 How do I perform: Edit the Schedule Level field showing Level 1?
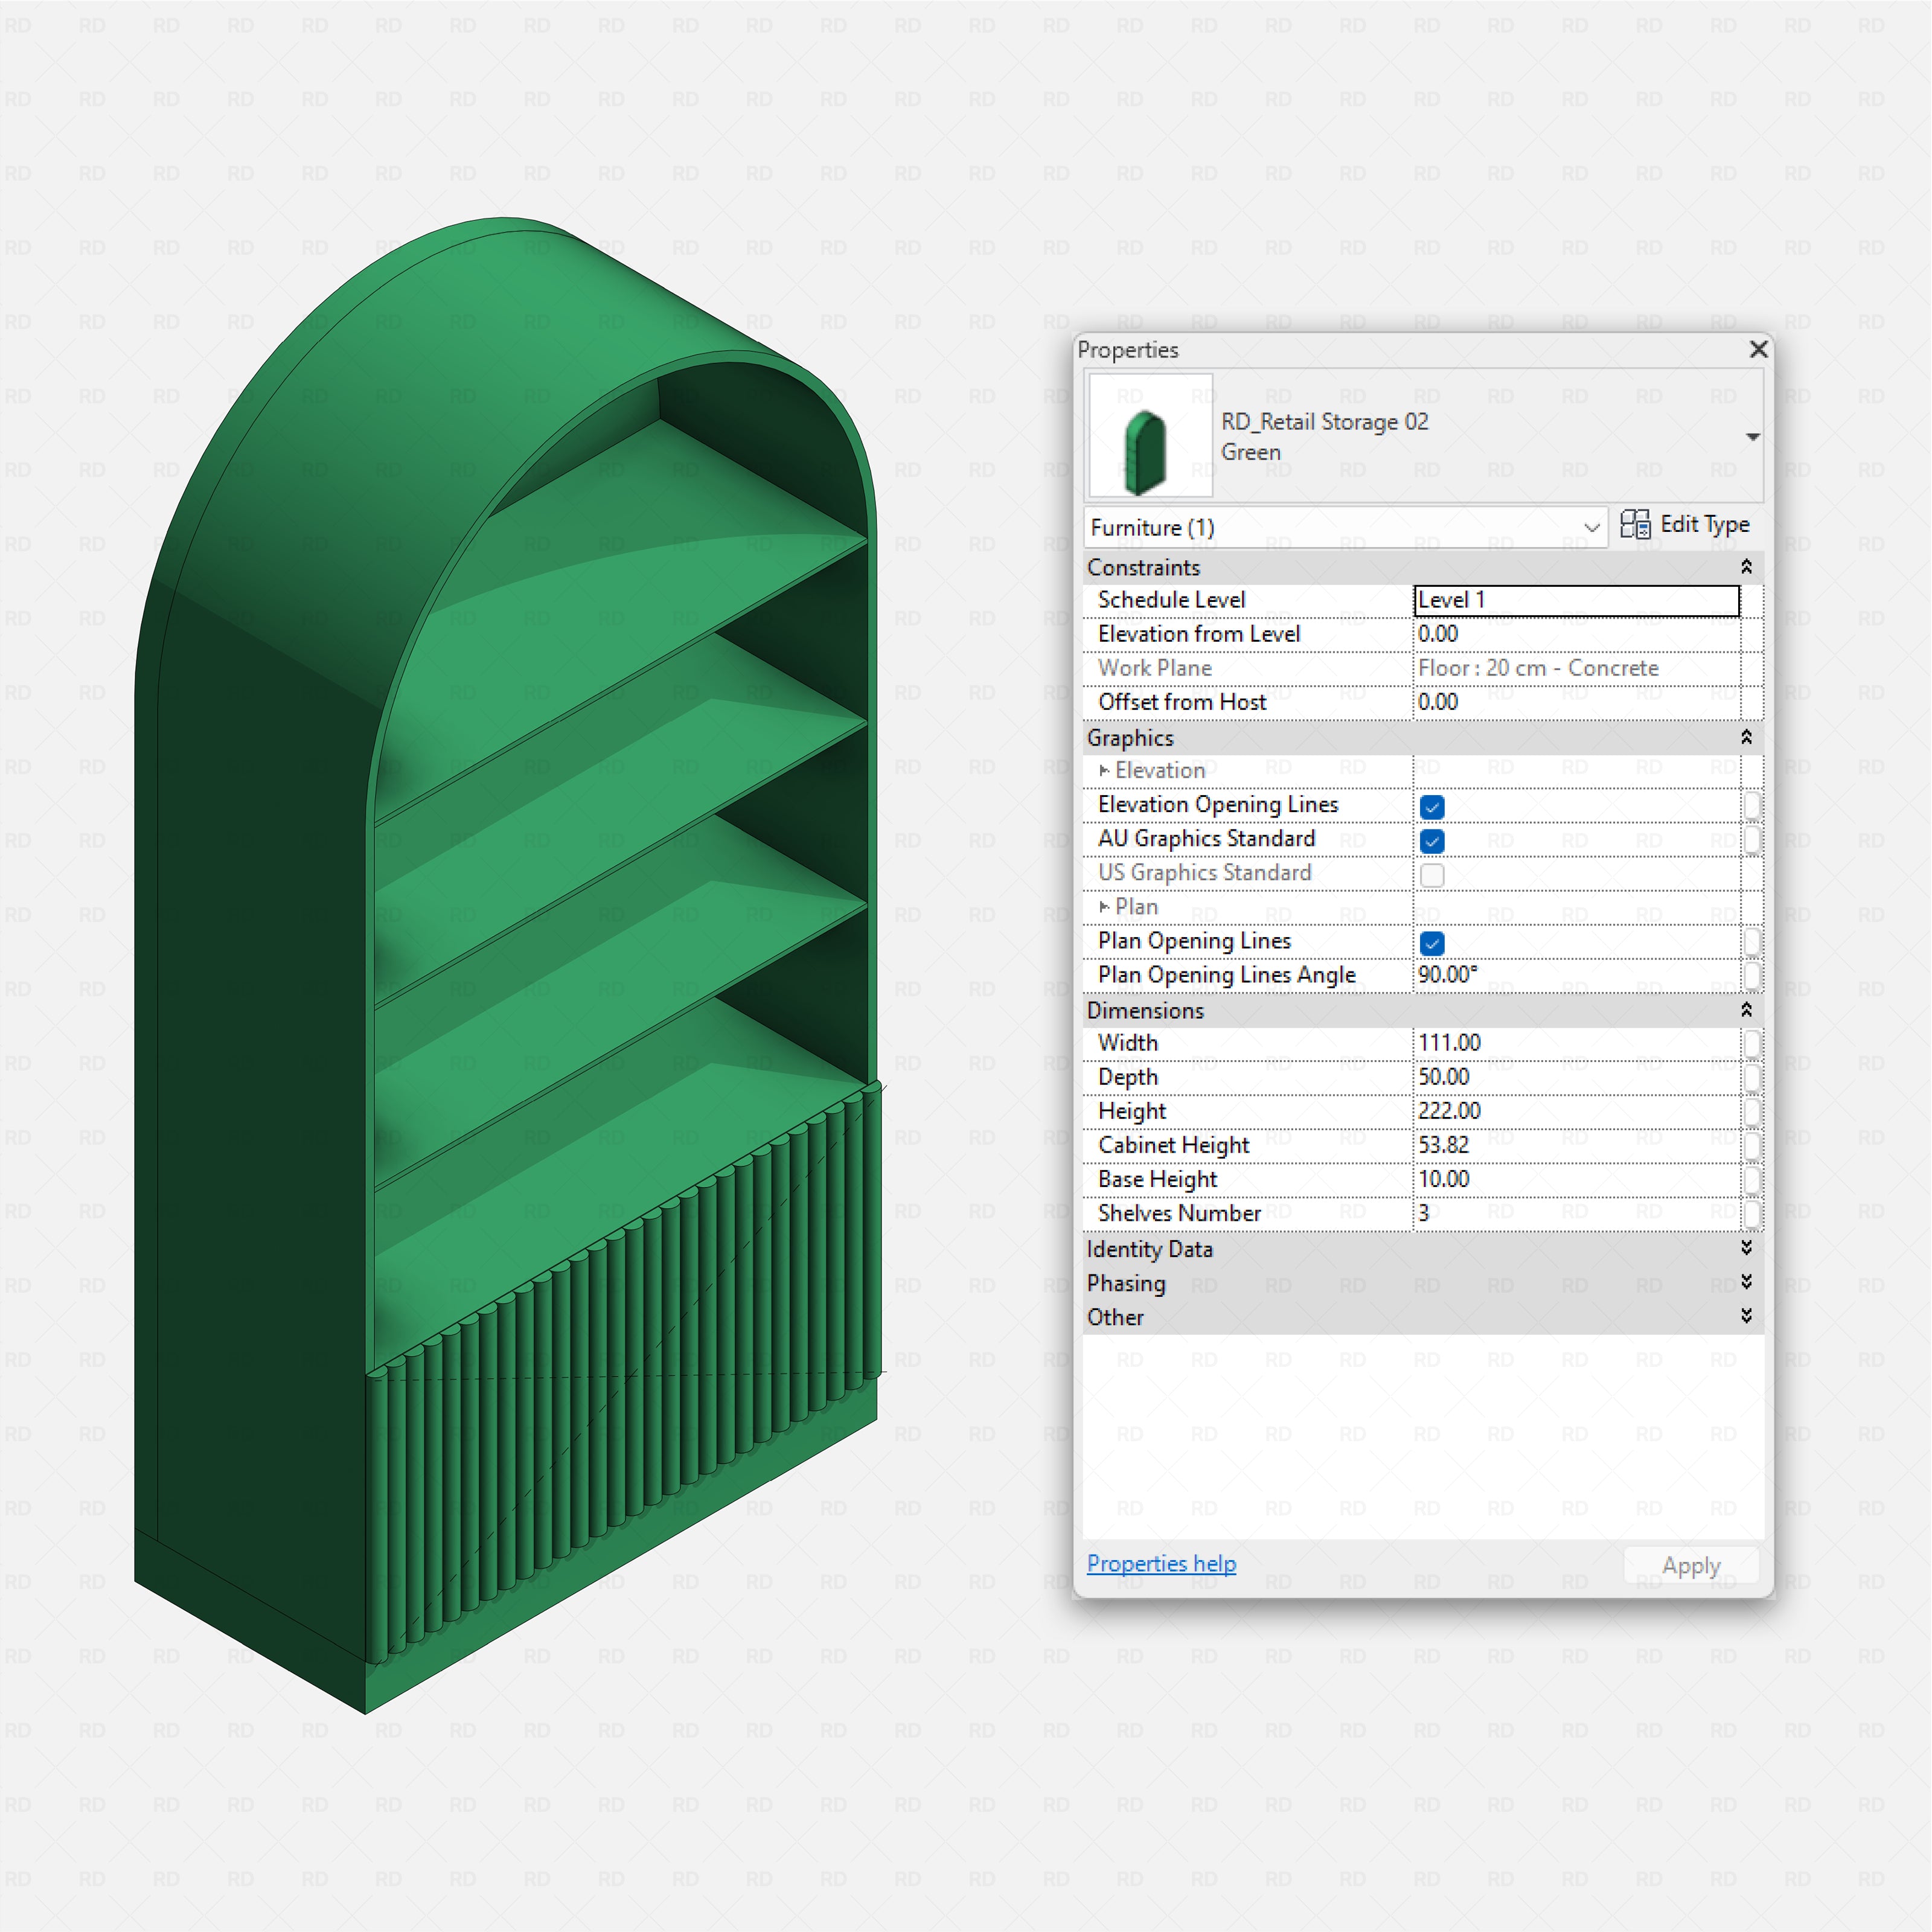(1576, 600)
